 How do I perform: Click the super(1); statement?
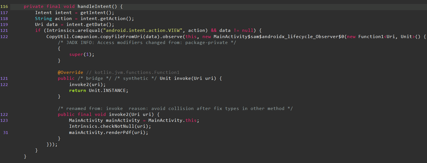[x=82, y=54]
